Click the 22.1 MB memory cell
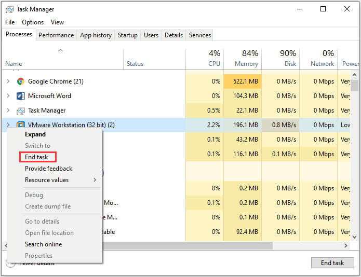The width and height of the screenshot is (361, 277). [x=243, y=110]
